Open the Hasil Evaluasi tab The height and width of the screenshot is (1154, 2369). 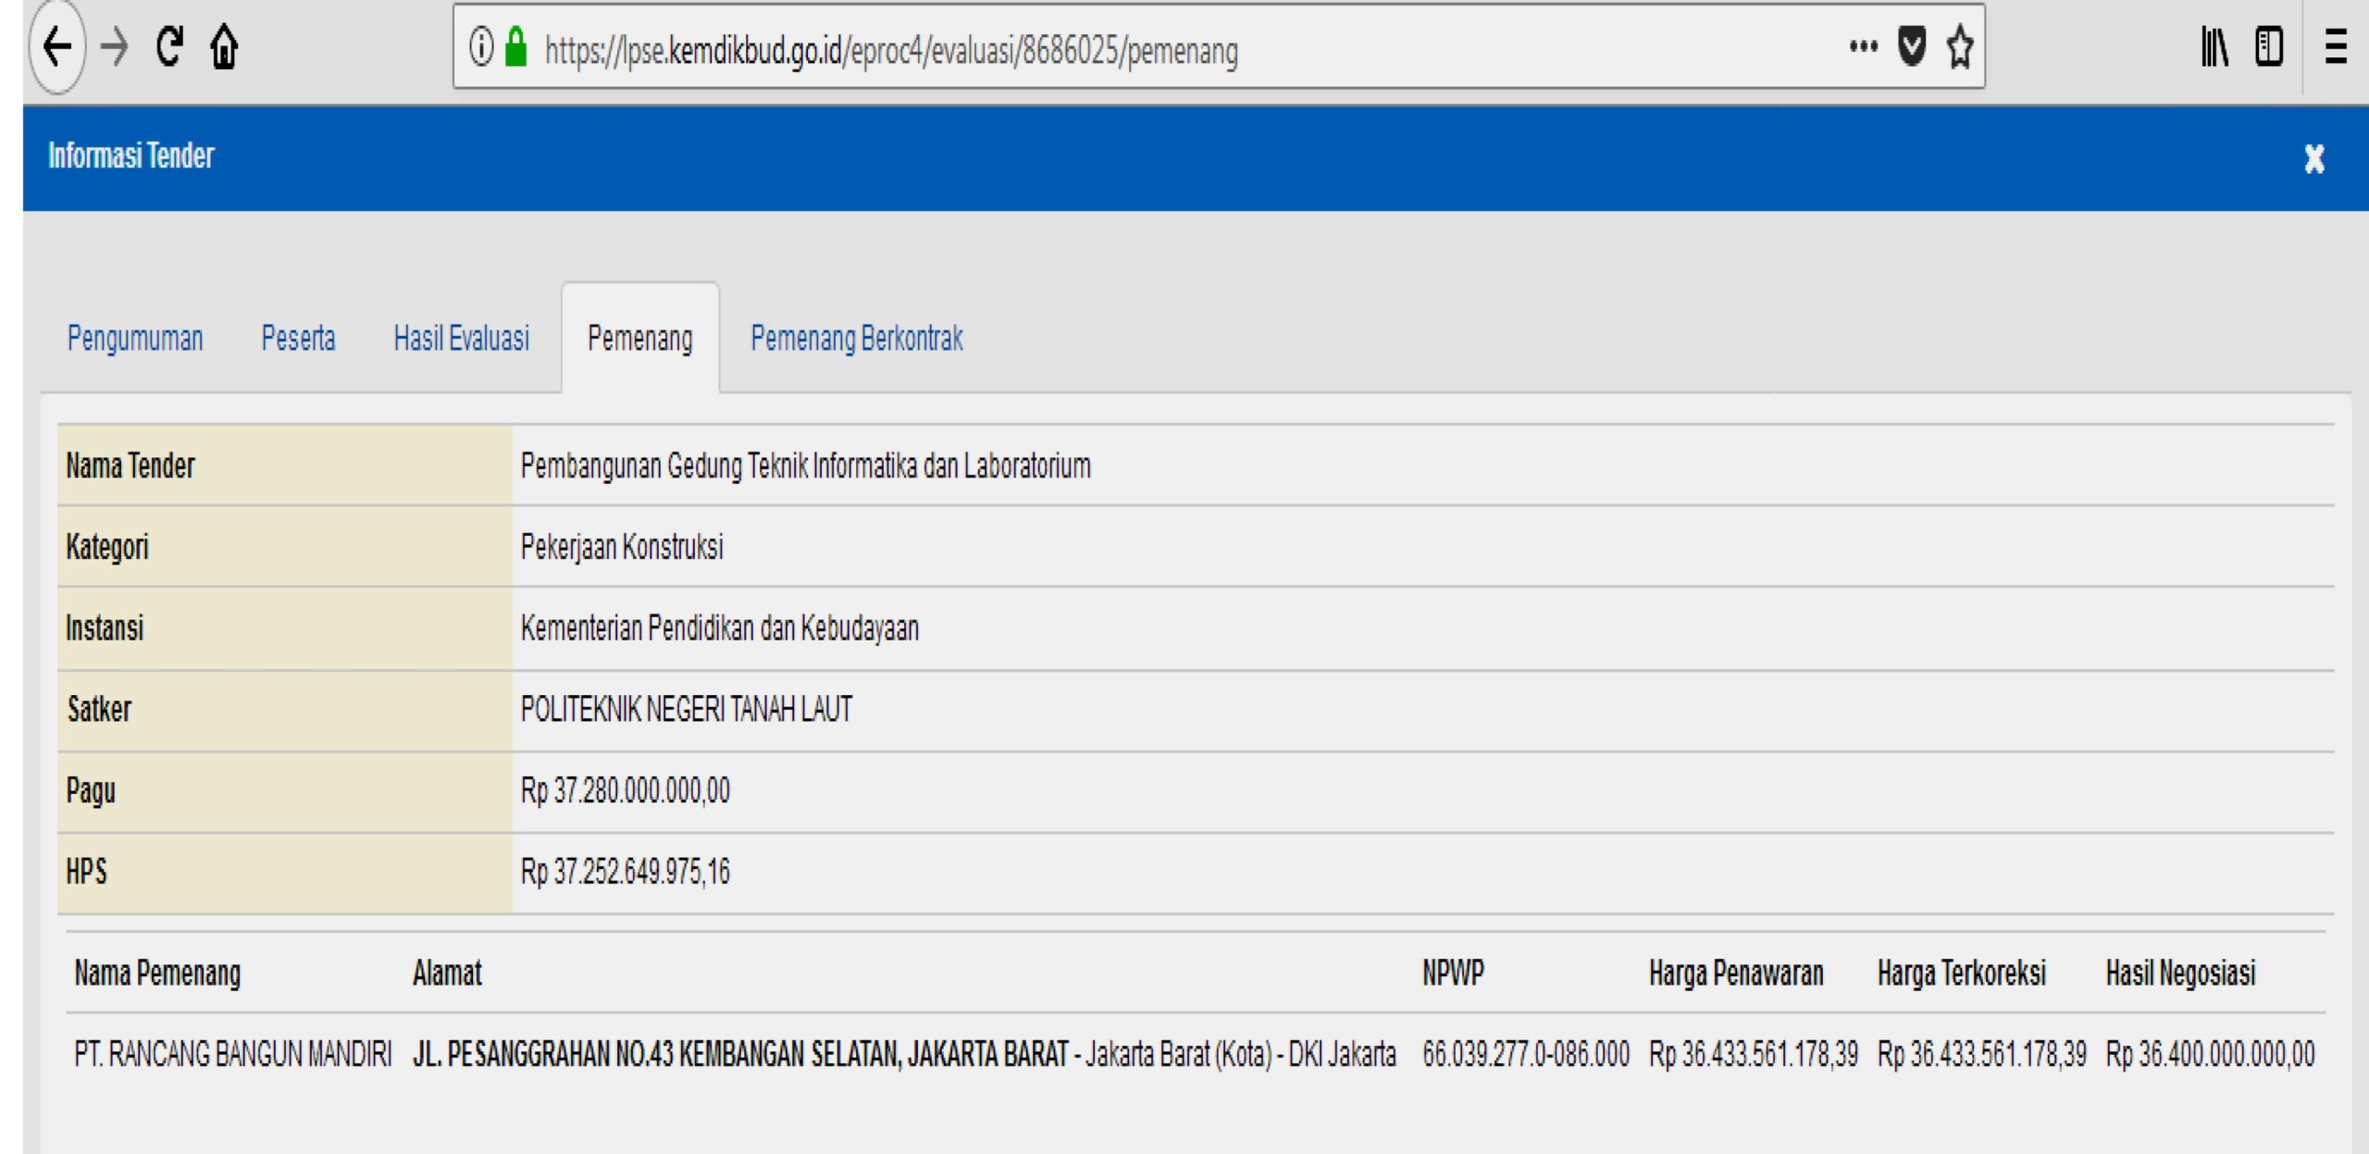[462, 338]
